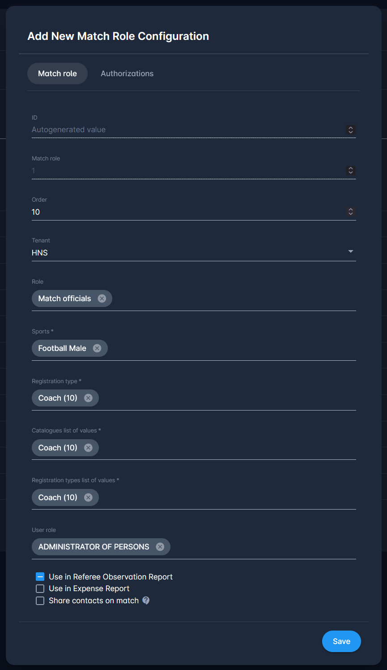Remove ADMINISTRATOR OF PERSONS user role chip

point(160,547)
